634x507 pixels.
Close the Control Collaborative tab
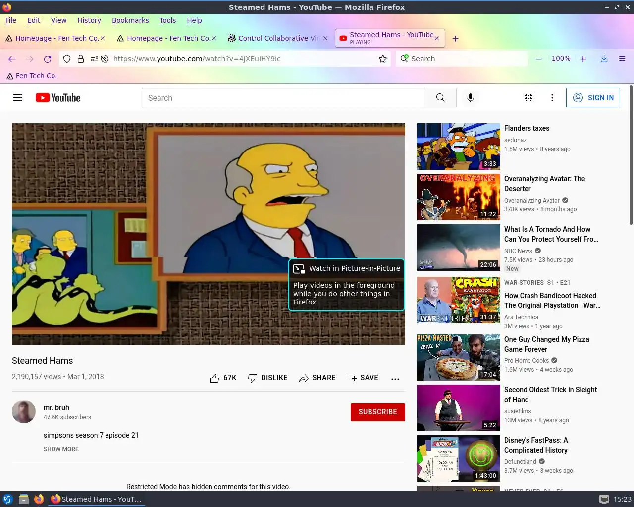click(325, 38)
